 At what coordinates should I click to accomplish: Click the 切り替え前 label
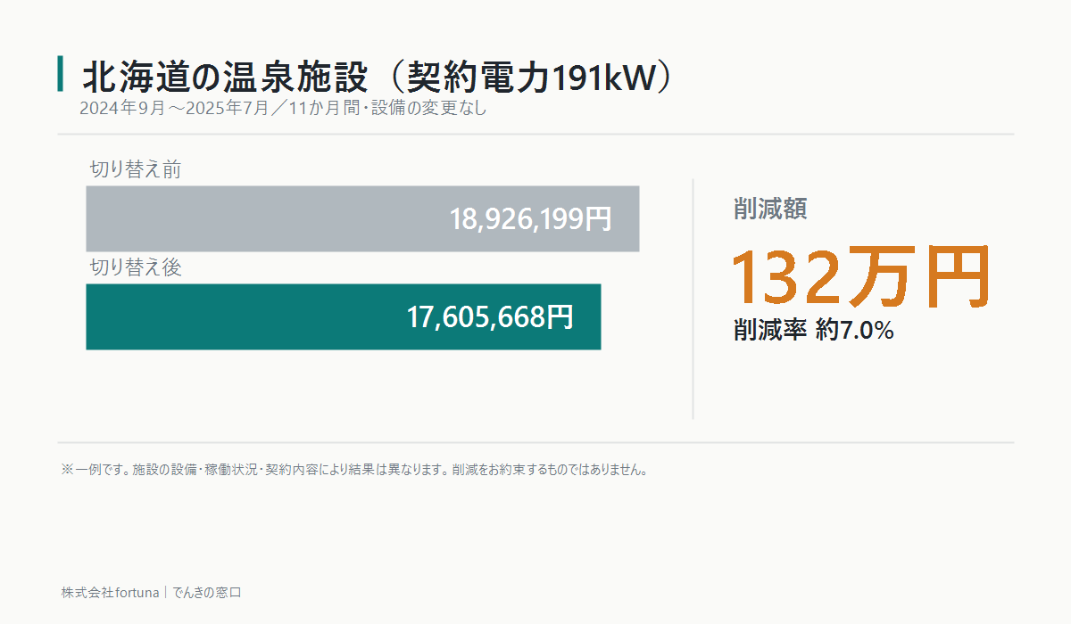[x=136, y=169]
